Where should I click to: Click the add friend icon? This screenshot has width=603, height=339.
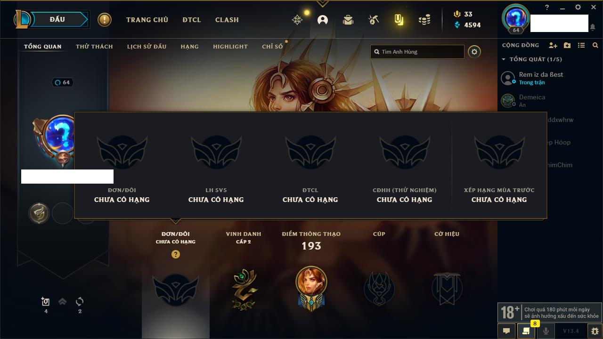click(553, 45)
